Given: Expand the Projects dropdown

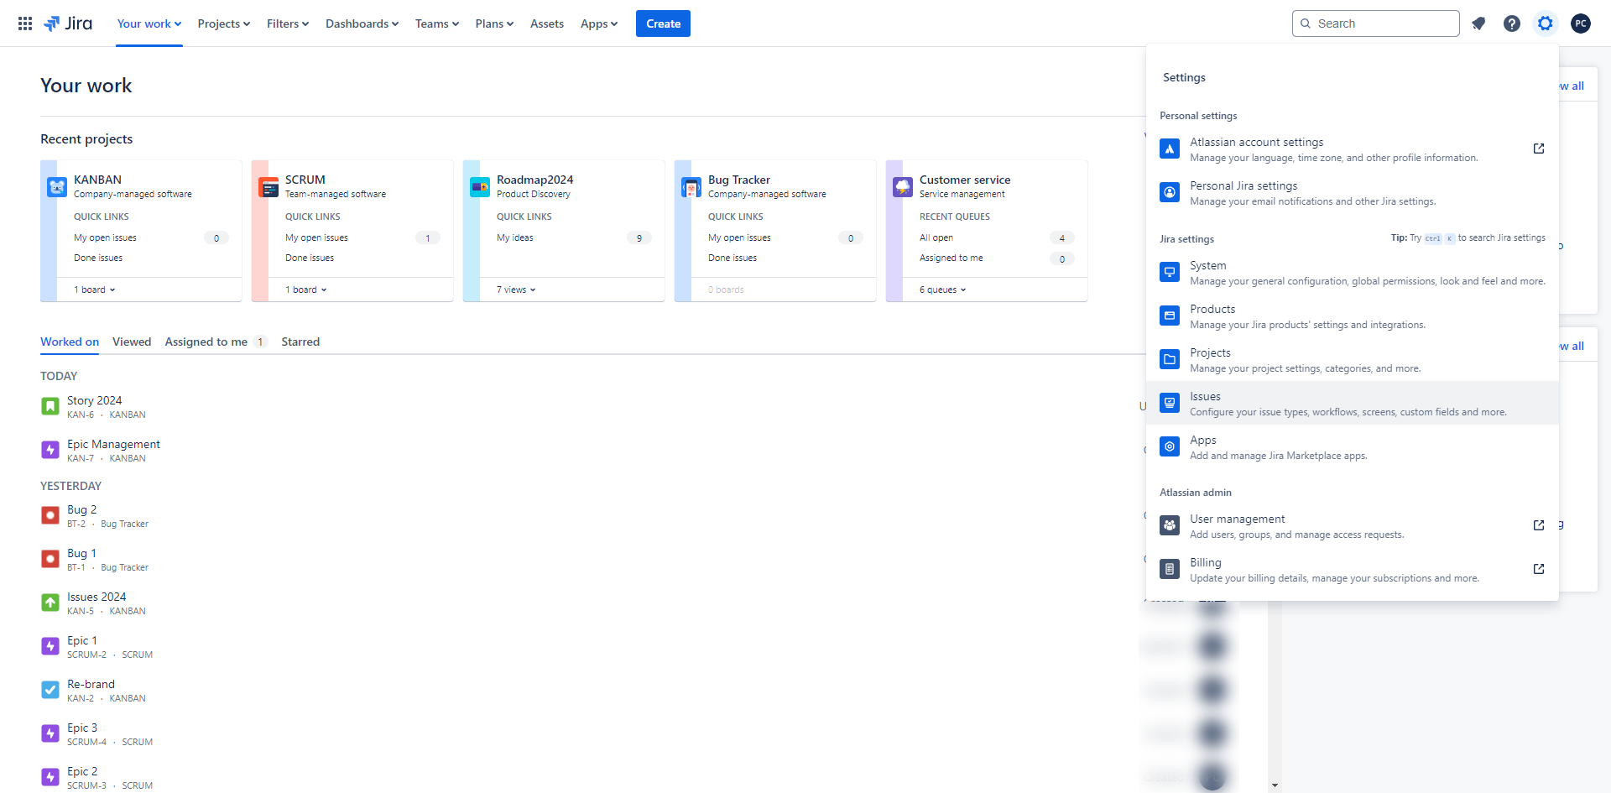Looking at the screenshot, I should point(224,23).
